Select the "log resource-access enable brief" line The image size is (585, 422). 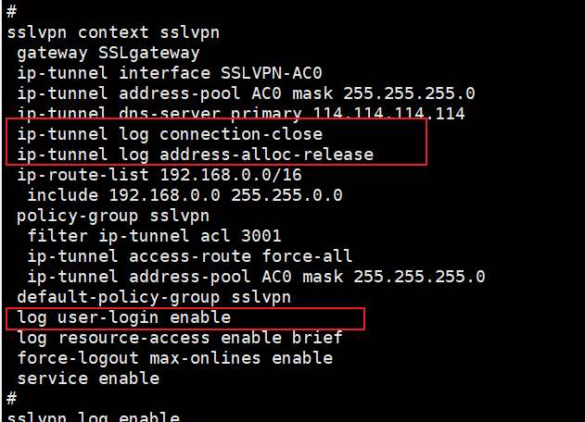[x=174, y=338]
